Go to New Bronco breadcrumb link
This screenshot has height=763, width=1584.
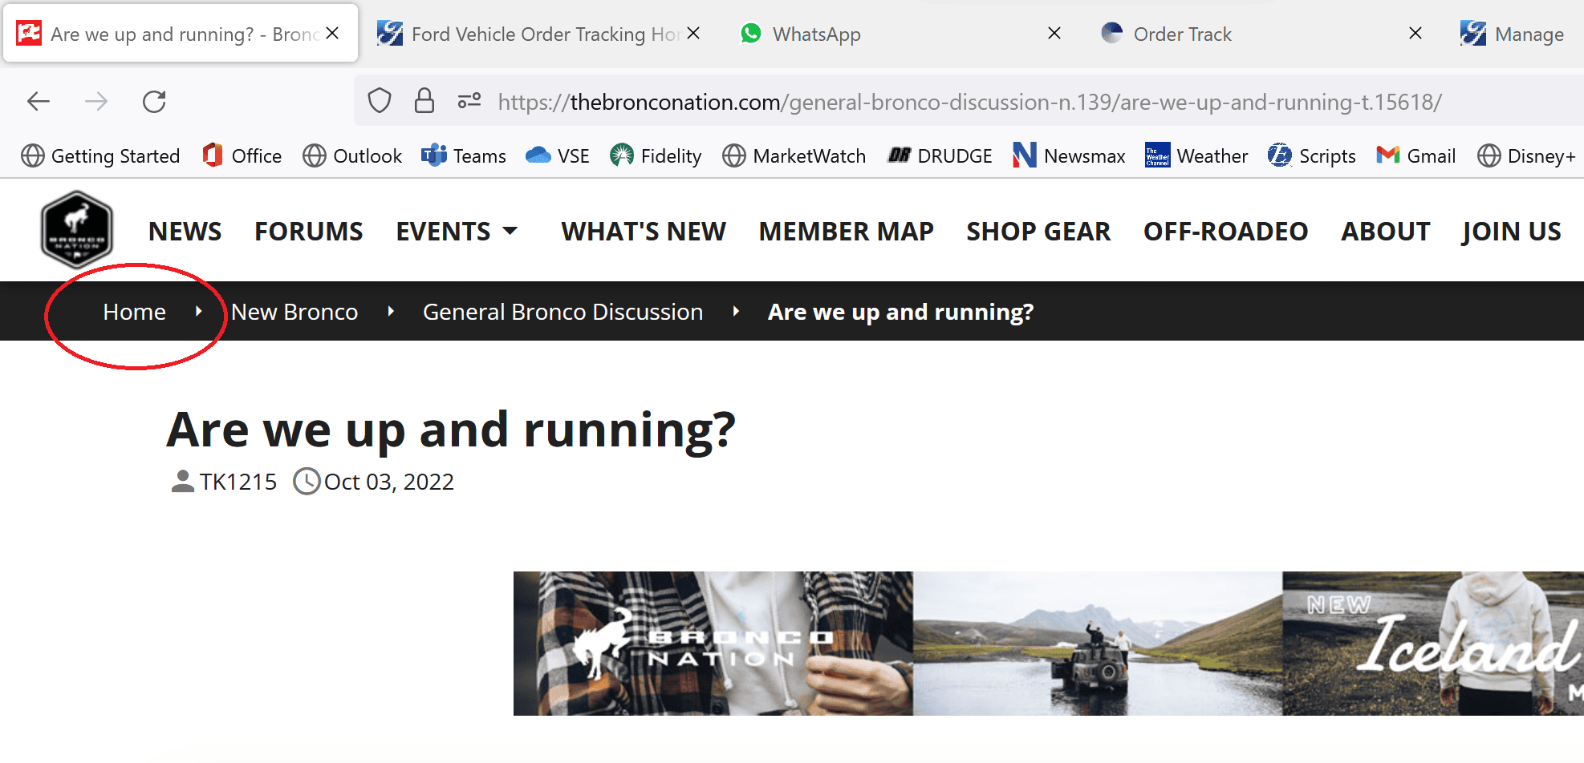294,312
